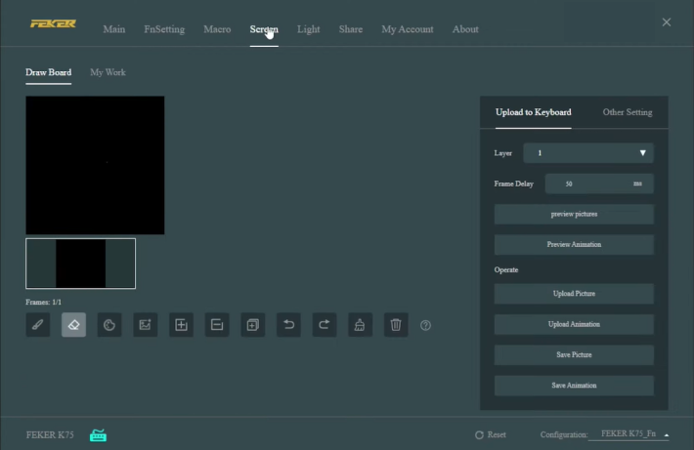Click the teal keyboard device icon
Viewport: 694px width, 450px height.
coord(99,435)
